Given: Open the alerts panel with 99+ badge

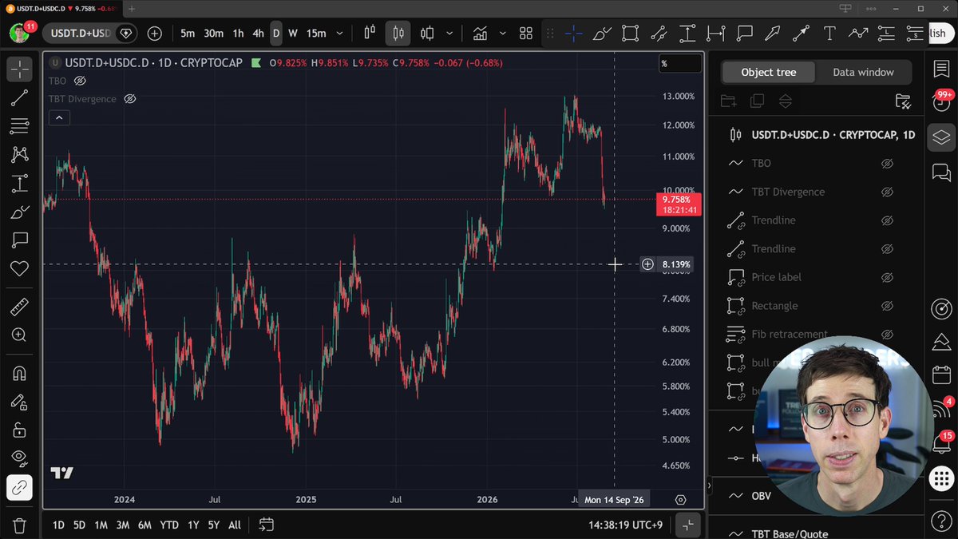Looking at the screenshot, I should [942, 101].
